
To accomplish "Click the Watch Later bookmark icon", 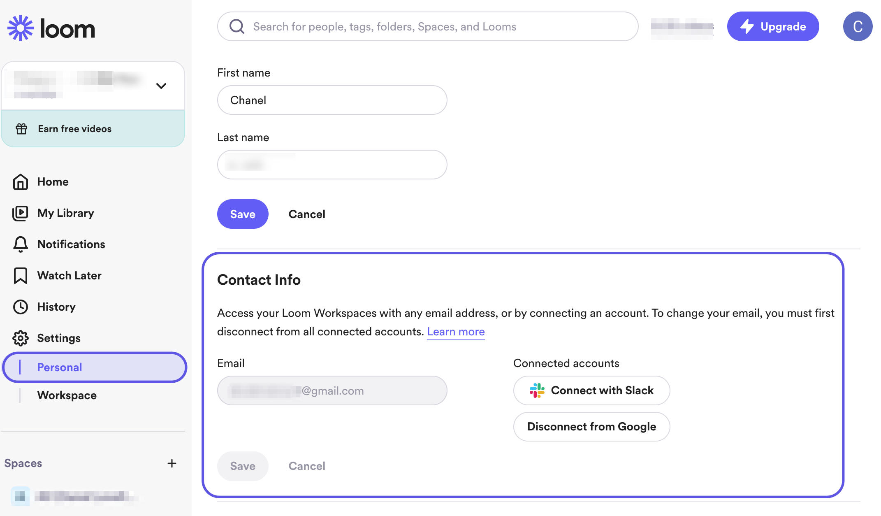I will pyautogui.click(x=20, y=276).
